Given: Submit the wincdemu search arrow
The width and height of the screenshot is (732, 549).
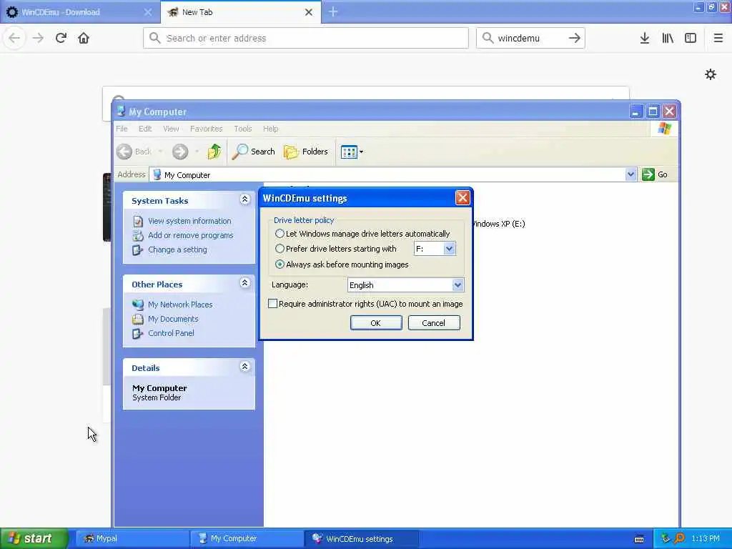Looking at the screenshot, I should coord(575,38).
